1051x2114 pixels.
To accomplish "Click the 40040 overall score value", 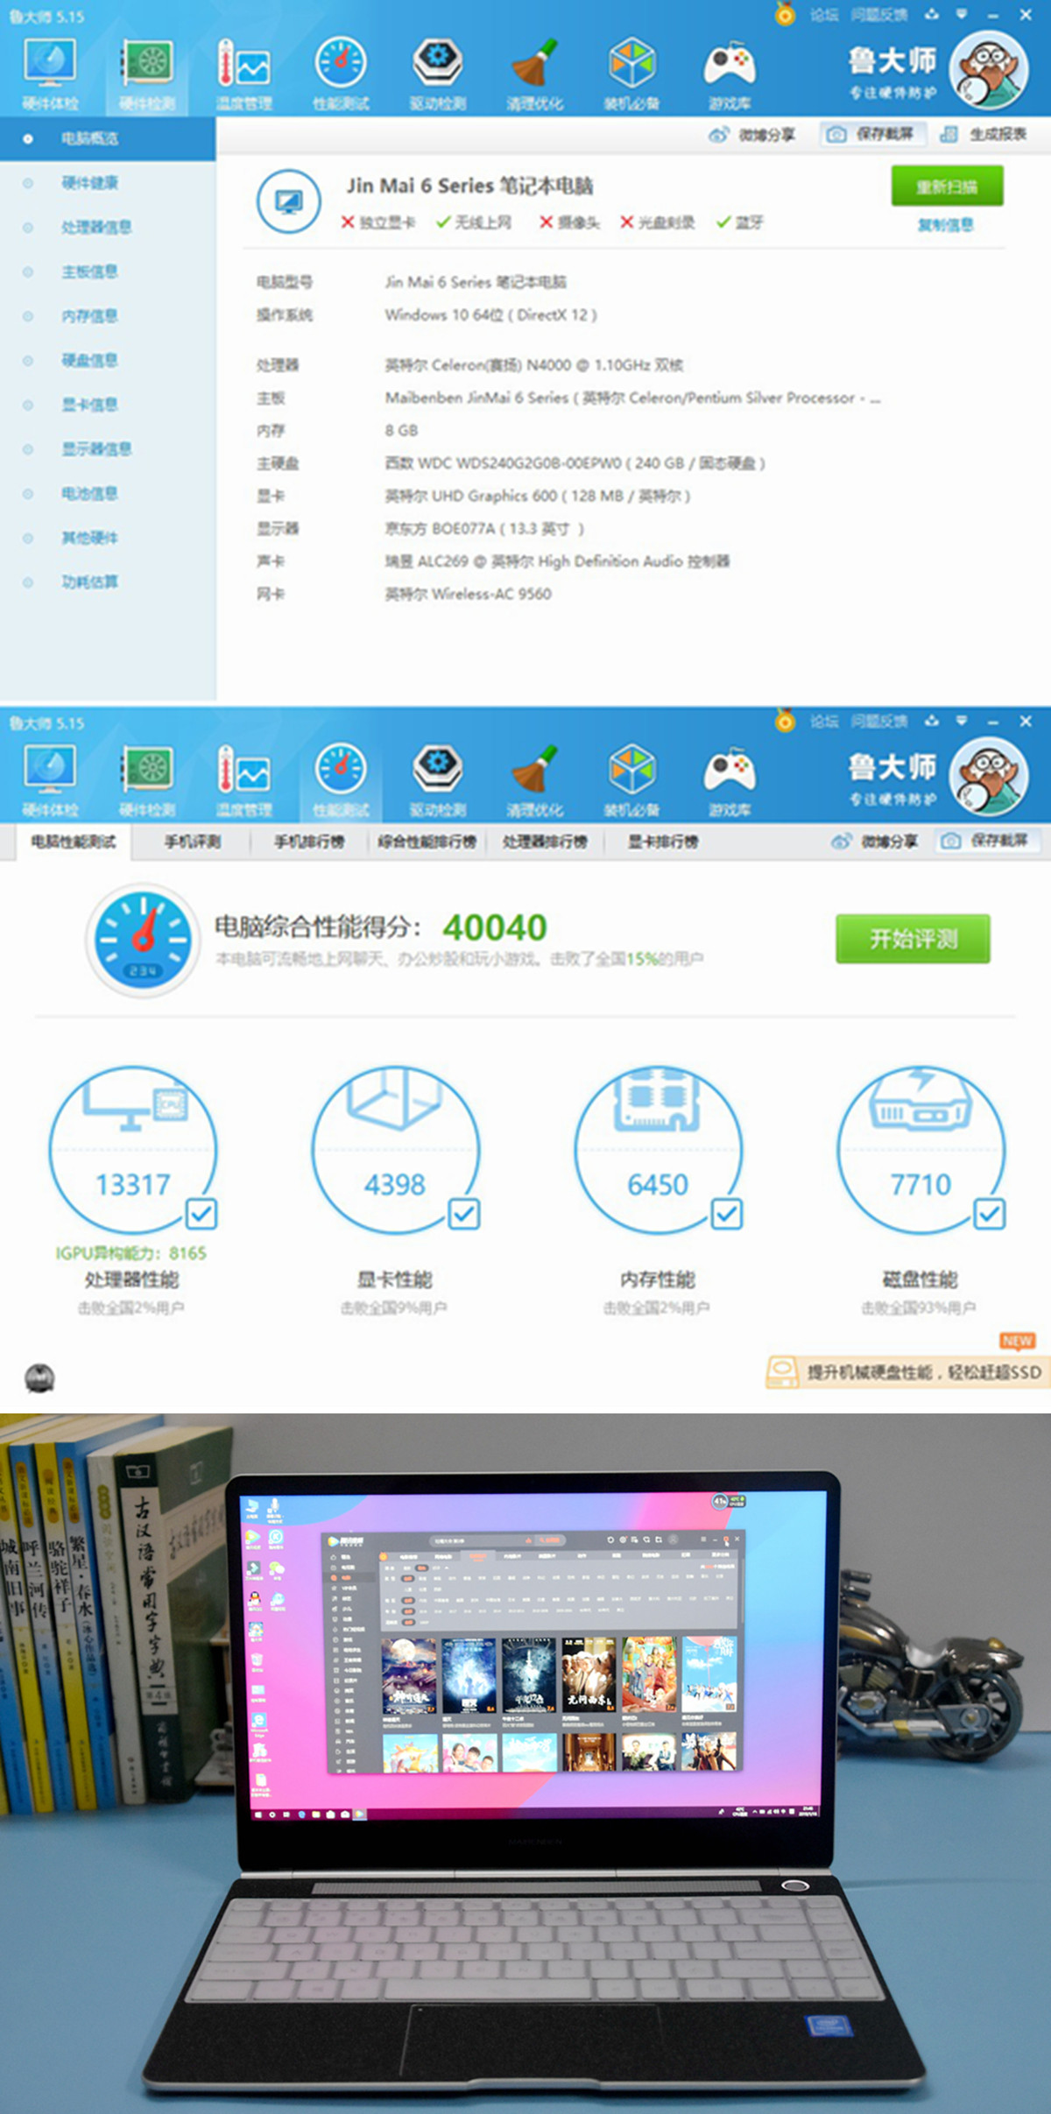I will [x=495, y=927].
